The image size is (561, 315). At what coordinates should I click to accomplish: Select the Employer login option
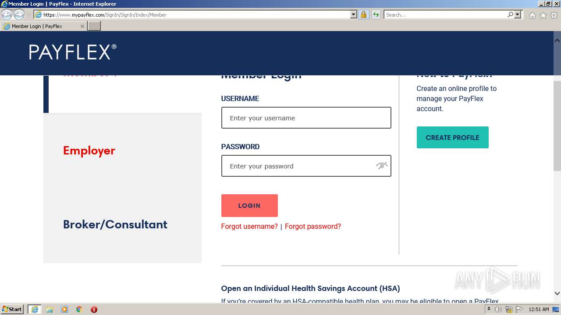point(89,150)
